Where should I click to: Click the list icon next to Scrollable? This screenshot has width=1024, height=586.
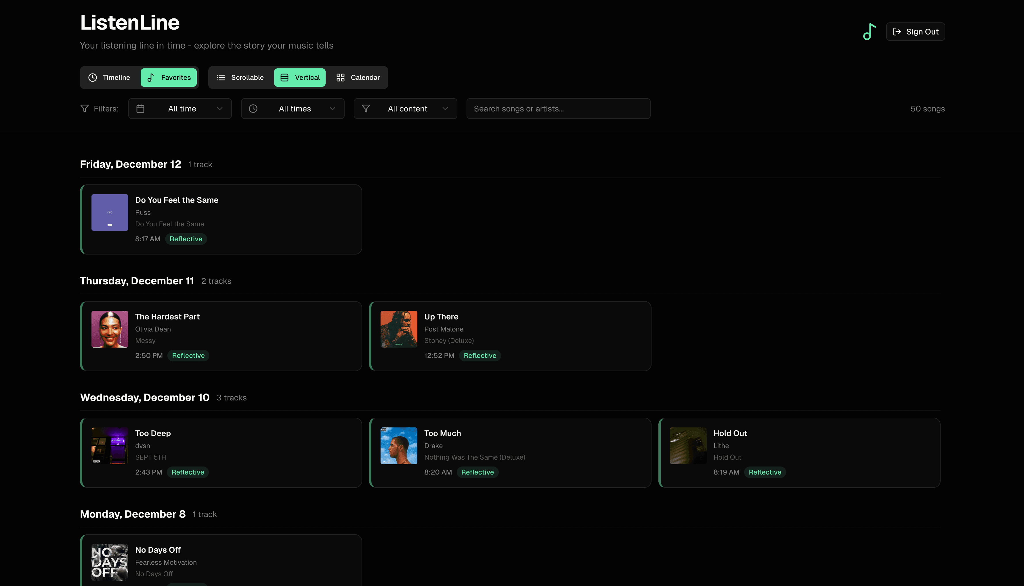(221, 77)
